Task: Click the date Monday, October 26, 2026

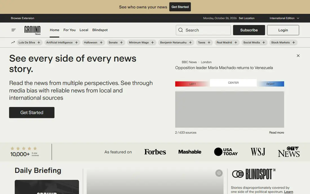Action: (220, 18)
